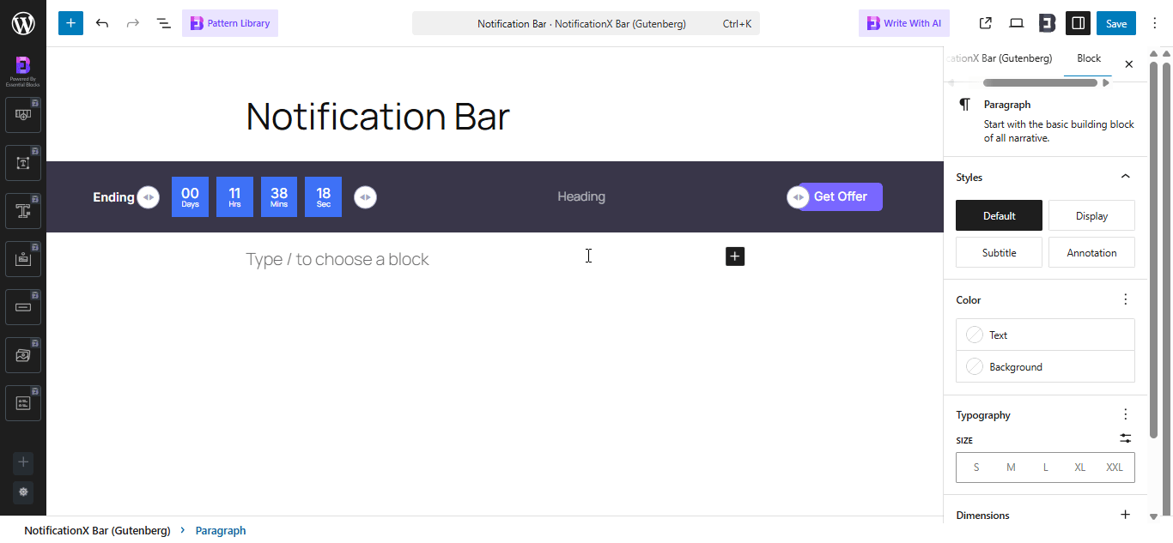Collapse the Styles section
Image resolution: width=1173 pixels, height=543 pixels.
(1126, 177)
